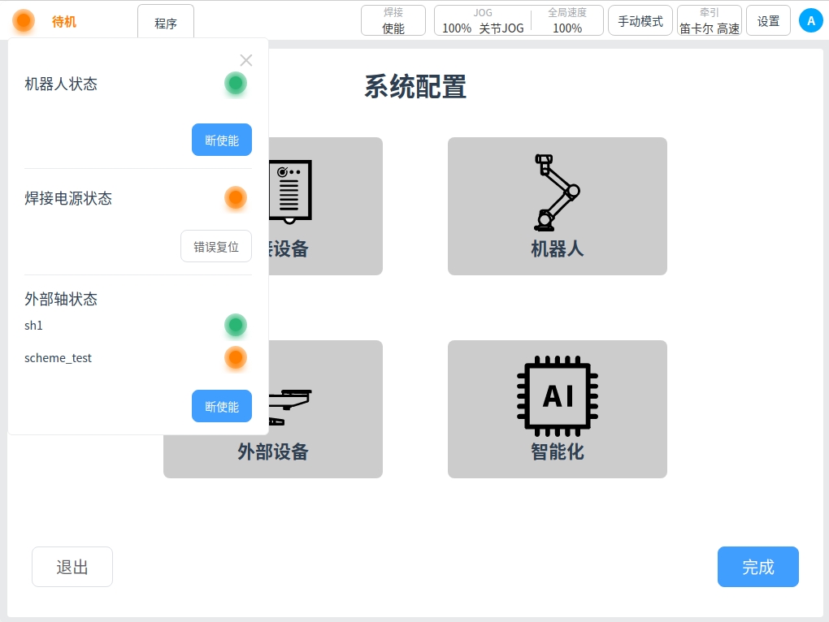The image size is (829, 622).
Task: Open the robot arm configuration tile
Action: pos(557,205)
